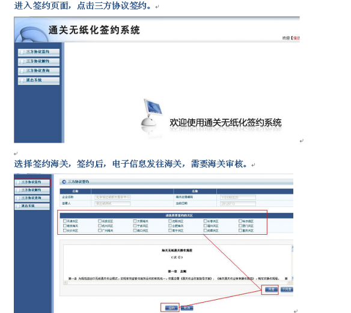Click 退出系统 in the welcome page sidebar
Screen dimensions: 351x313
click(x=38, y=80)
